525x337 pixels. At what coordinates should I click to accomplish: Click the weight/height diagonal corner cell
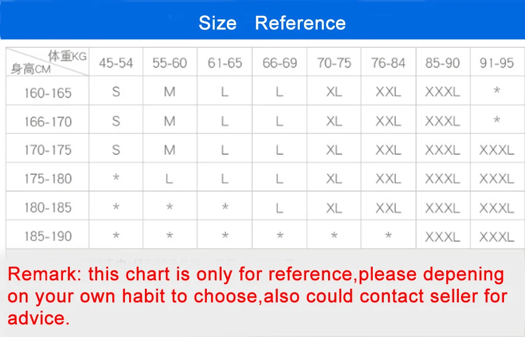(48, 61)
